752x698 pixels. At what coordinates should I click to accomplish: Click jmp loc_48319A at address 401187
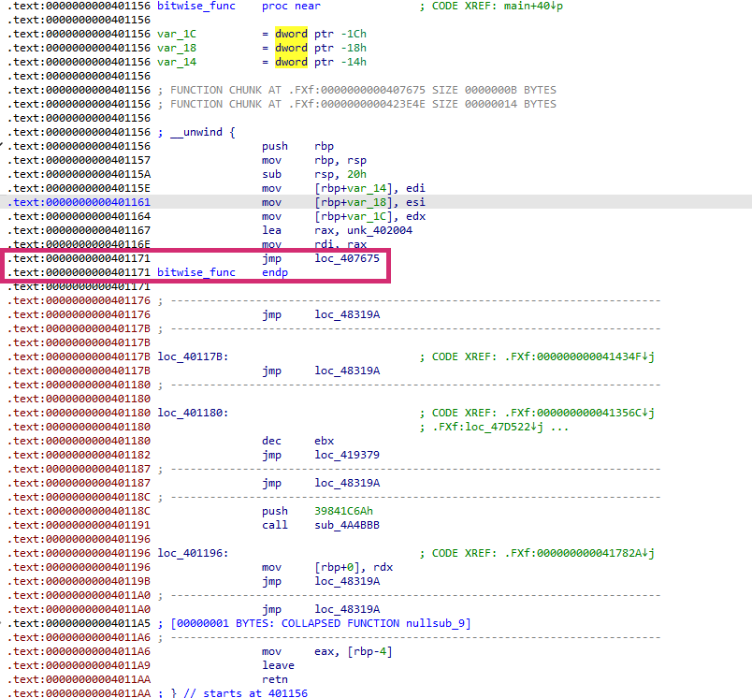point(321,483)
